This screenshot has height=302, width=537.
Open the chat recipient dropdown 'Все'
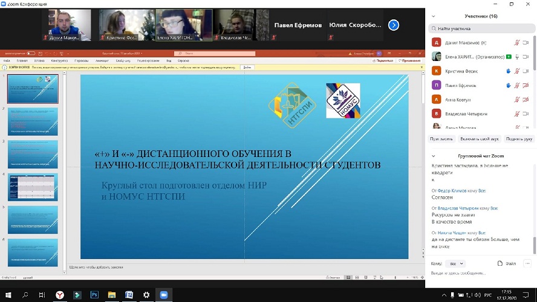coord(455,263)
